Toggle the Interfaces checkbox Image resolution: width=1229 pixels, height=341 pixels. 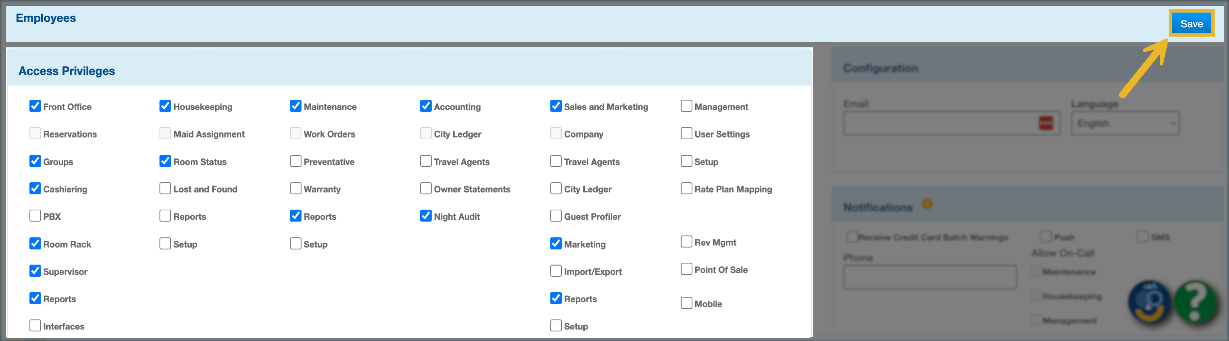(x=35, y=326)
